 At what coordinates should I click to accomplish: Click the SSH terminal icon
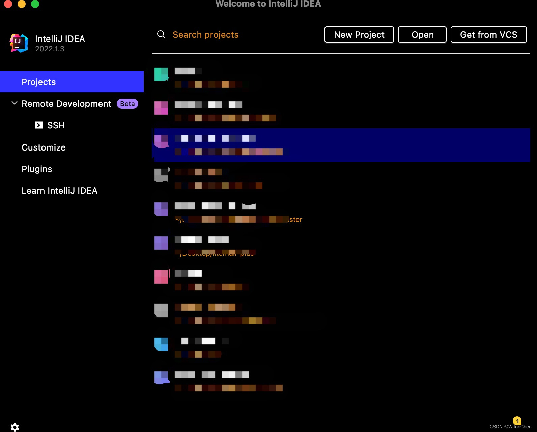(39, 125)
